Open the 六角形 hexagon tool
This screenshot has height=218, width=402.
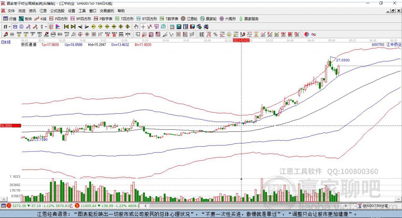click(x=228, y=19)
